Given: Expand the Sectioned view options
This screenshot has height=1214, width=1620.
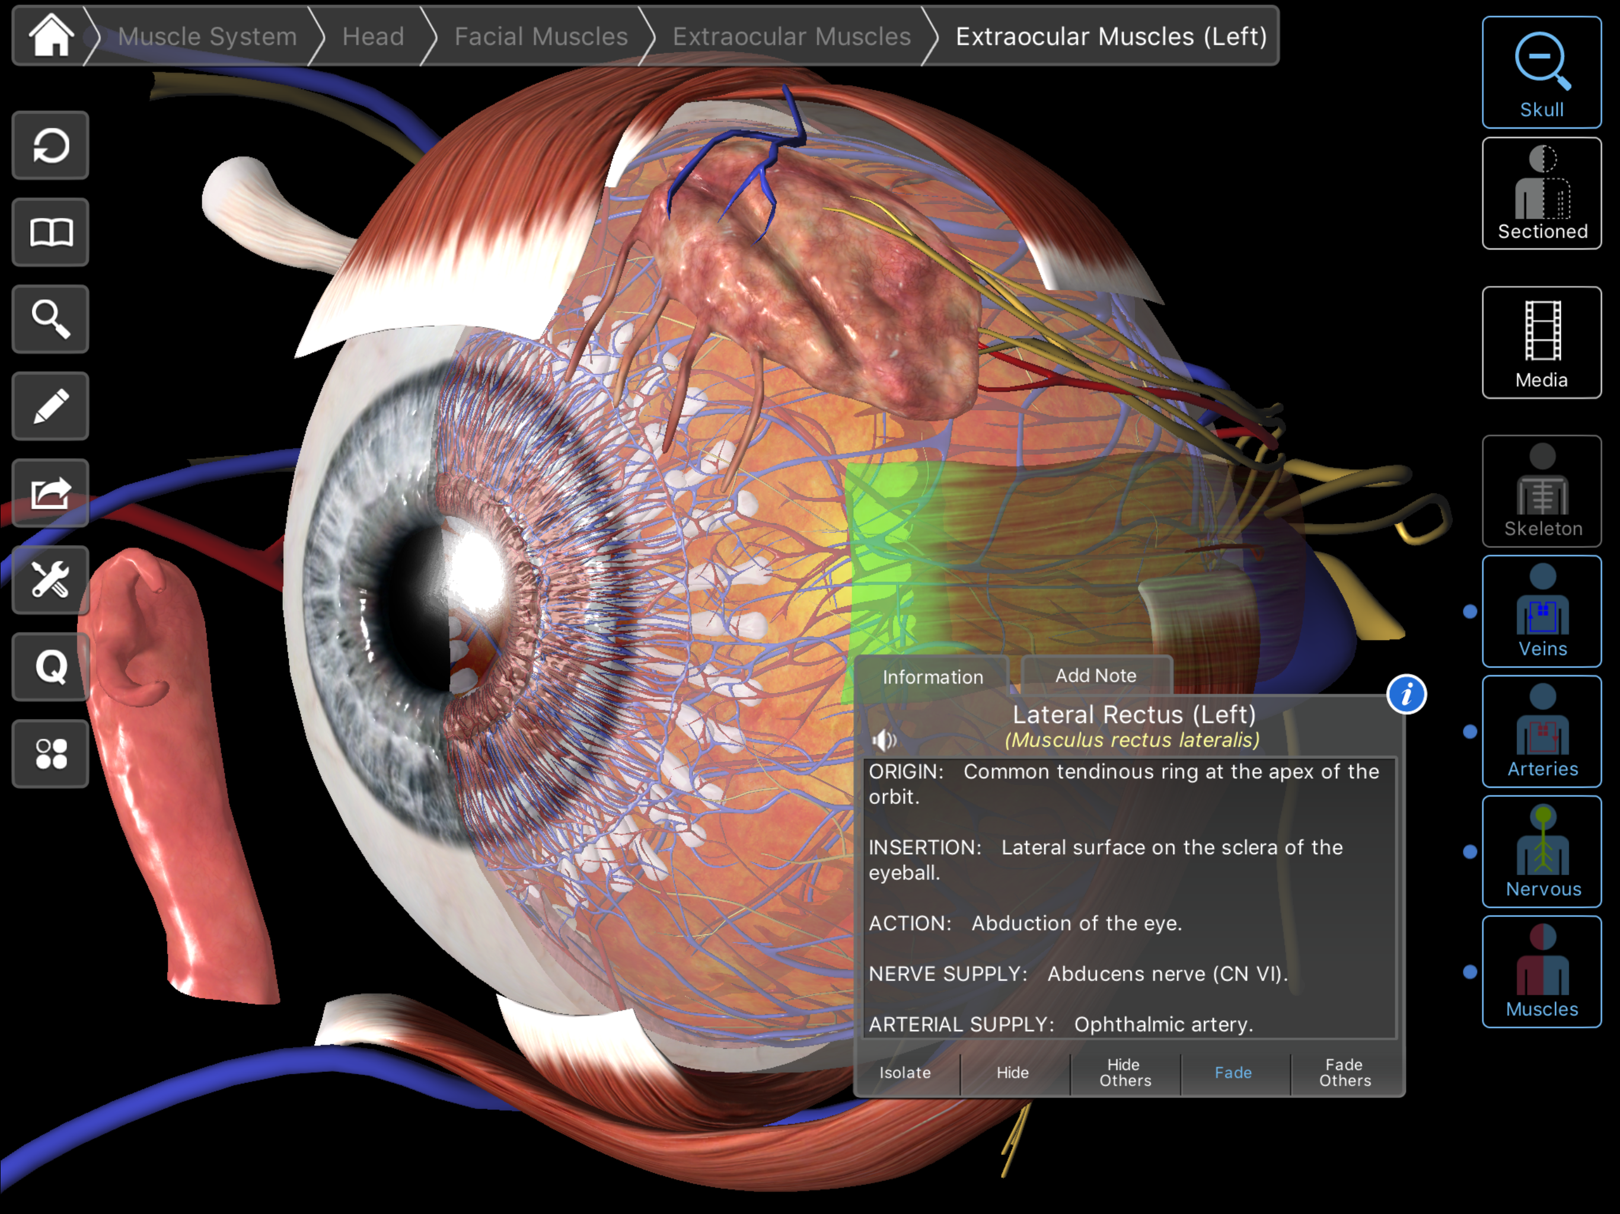Looking at the screenshot, I should pyautogui.click(x=1542, y=193).
